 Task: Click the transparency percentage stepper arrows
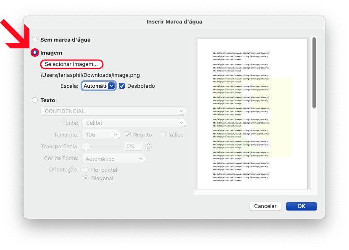(x=148, y=147)
